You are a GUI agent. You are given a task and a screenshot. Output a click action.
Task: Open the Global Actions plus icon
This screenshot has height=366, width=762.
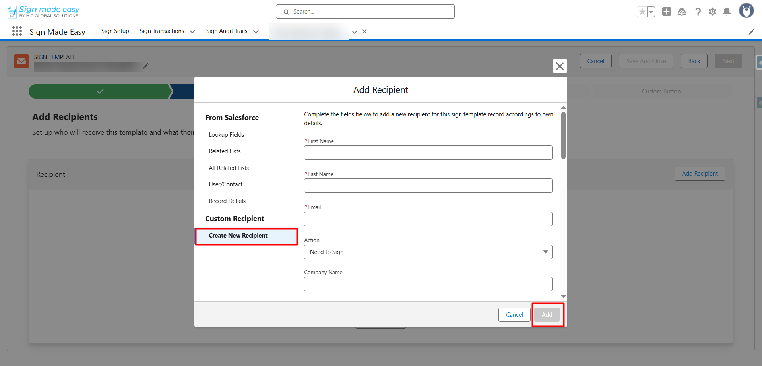[667, 12]
